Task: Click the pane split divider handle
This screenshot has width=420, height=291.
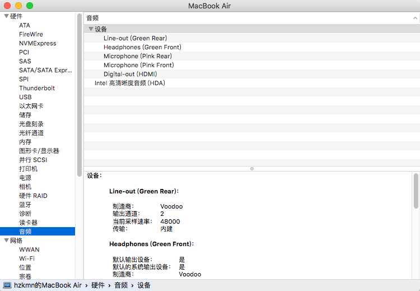Action: point(252,169)
